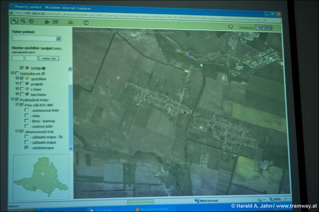Click the first delay minutes input field
Viewport: 319px width, 212px height.
click(x=18, y=58)
